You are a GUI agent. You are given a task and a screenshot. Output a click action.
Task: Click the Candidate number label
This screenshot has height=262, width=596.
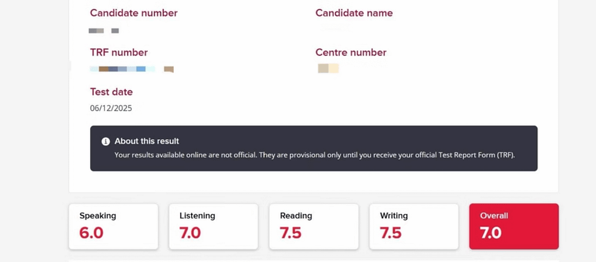[x=133, y=13]
